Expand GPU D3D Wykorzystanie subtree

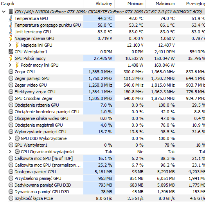[x=10, y=138]
